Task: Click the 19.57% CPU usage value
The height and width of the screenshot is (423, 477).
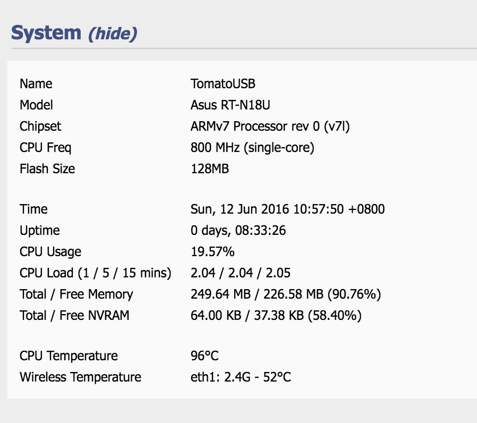Action: (212, 252)
